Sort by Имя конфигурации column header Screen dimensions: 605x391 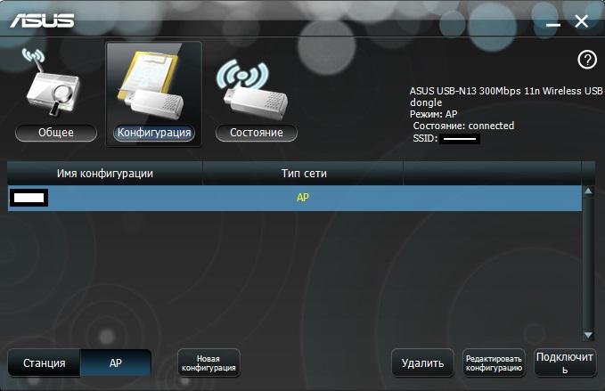tap(105, 172)
